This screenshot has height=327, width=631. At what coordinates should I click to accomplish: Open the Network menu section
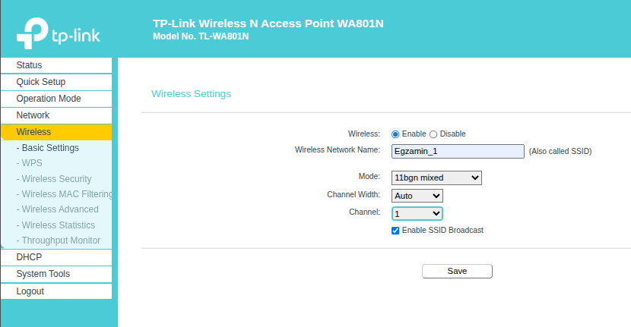(x=56, y=115)
